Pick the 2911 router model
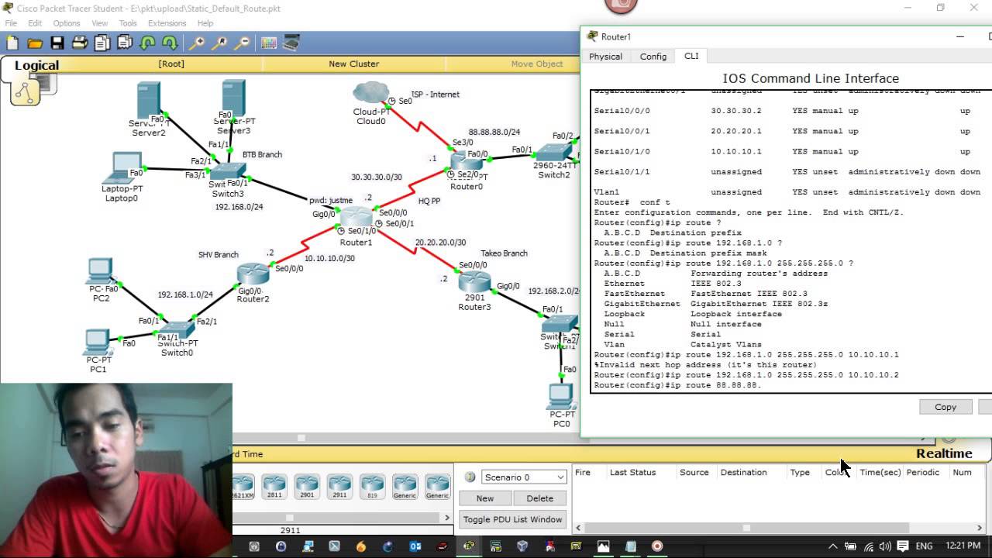This screenshot has width=992, height=558. coord(339,487)
